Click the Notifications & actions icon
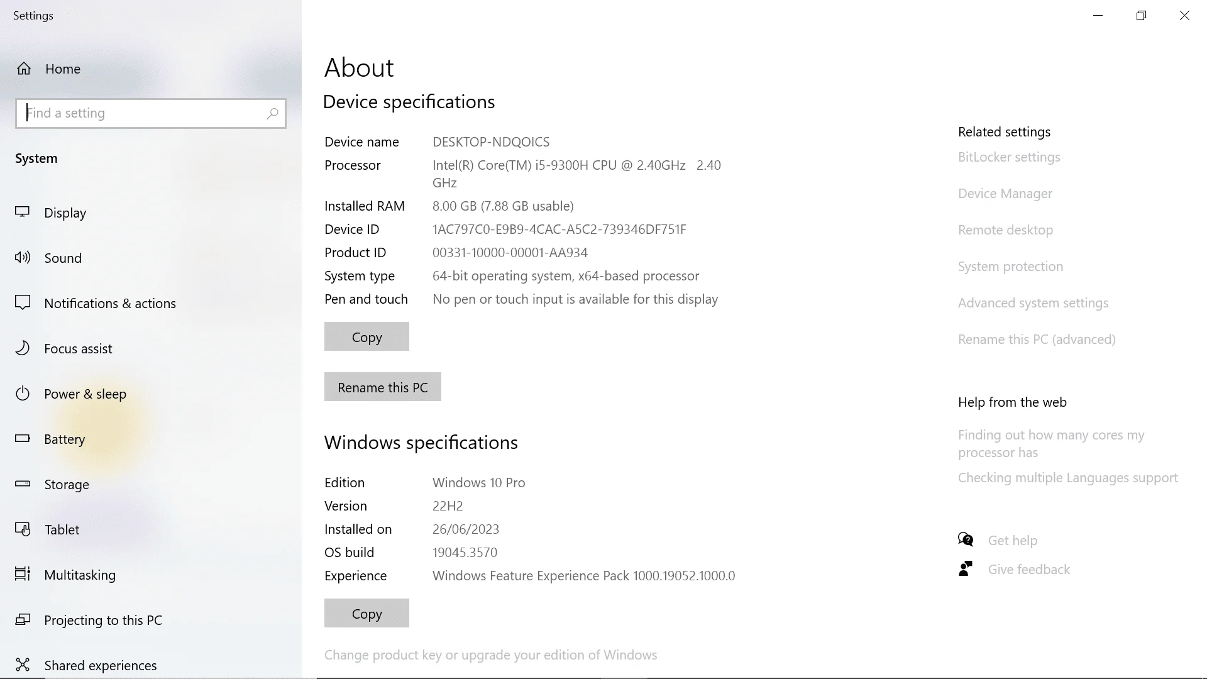1207x679 pixels. coord(23,303)
